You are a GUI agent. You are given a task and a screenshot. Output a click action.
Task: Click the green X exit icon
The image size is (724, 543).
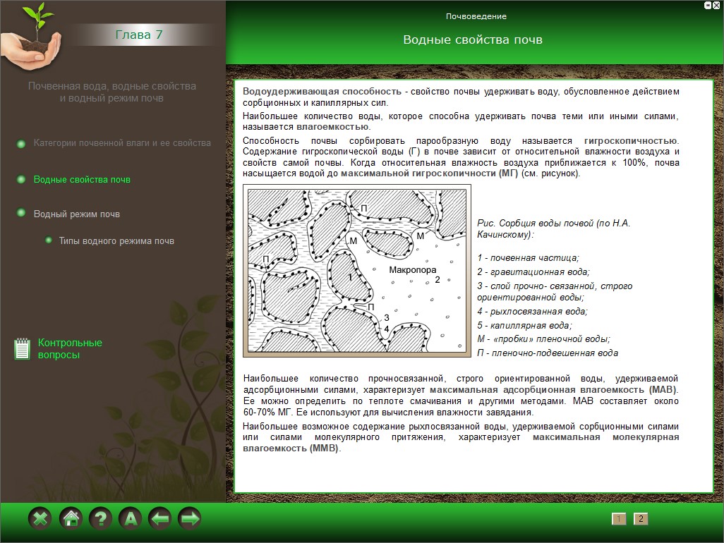click(40, 519)
